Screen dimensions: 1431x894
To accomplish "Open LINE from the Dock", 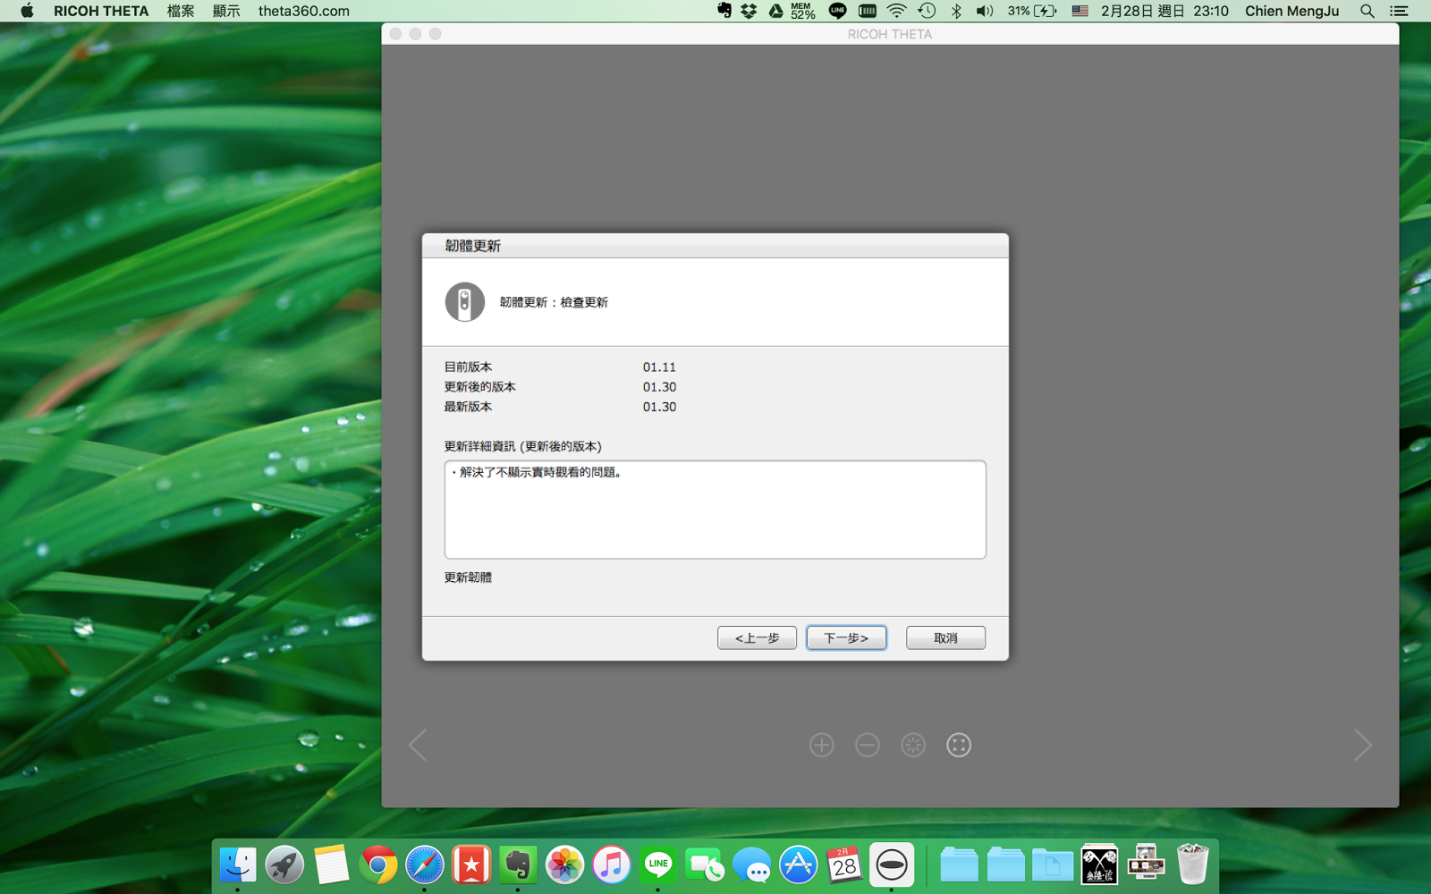I will [x=658, y=864].
